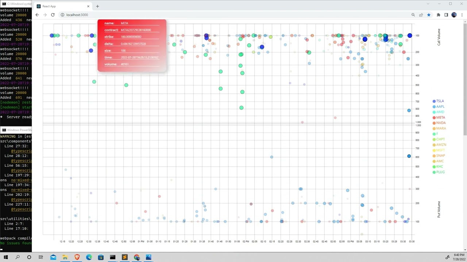Open Photos app from taskbar
Viewport: 467px width, 262px height.
[148, 257]
